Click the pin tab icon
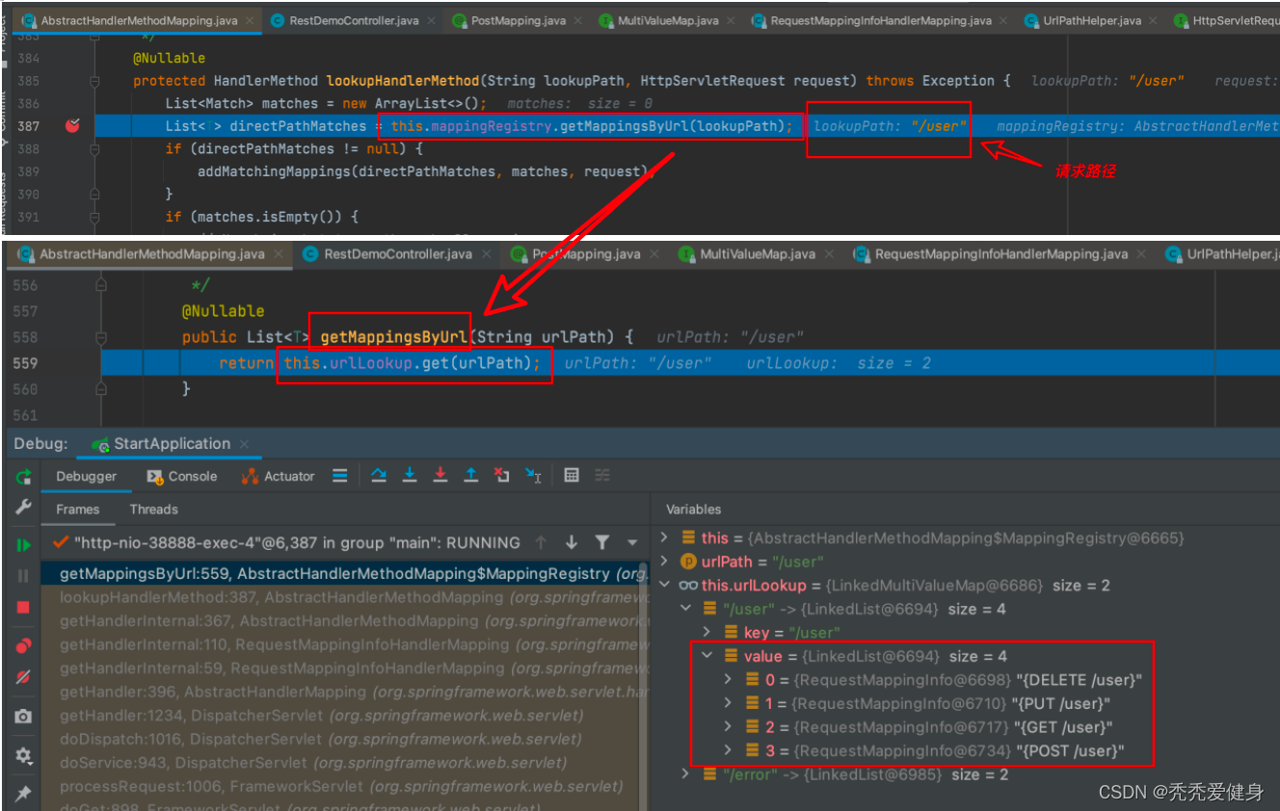The height and width of the screenshot is (811, 1280). [x=24, y=794]
